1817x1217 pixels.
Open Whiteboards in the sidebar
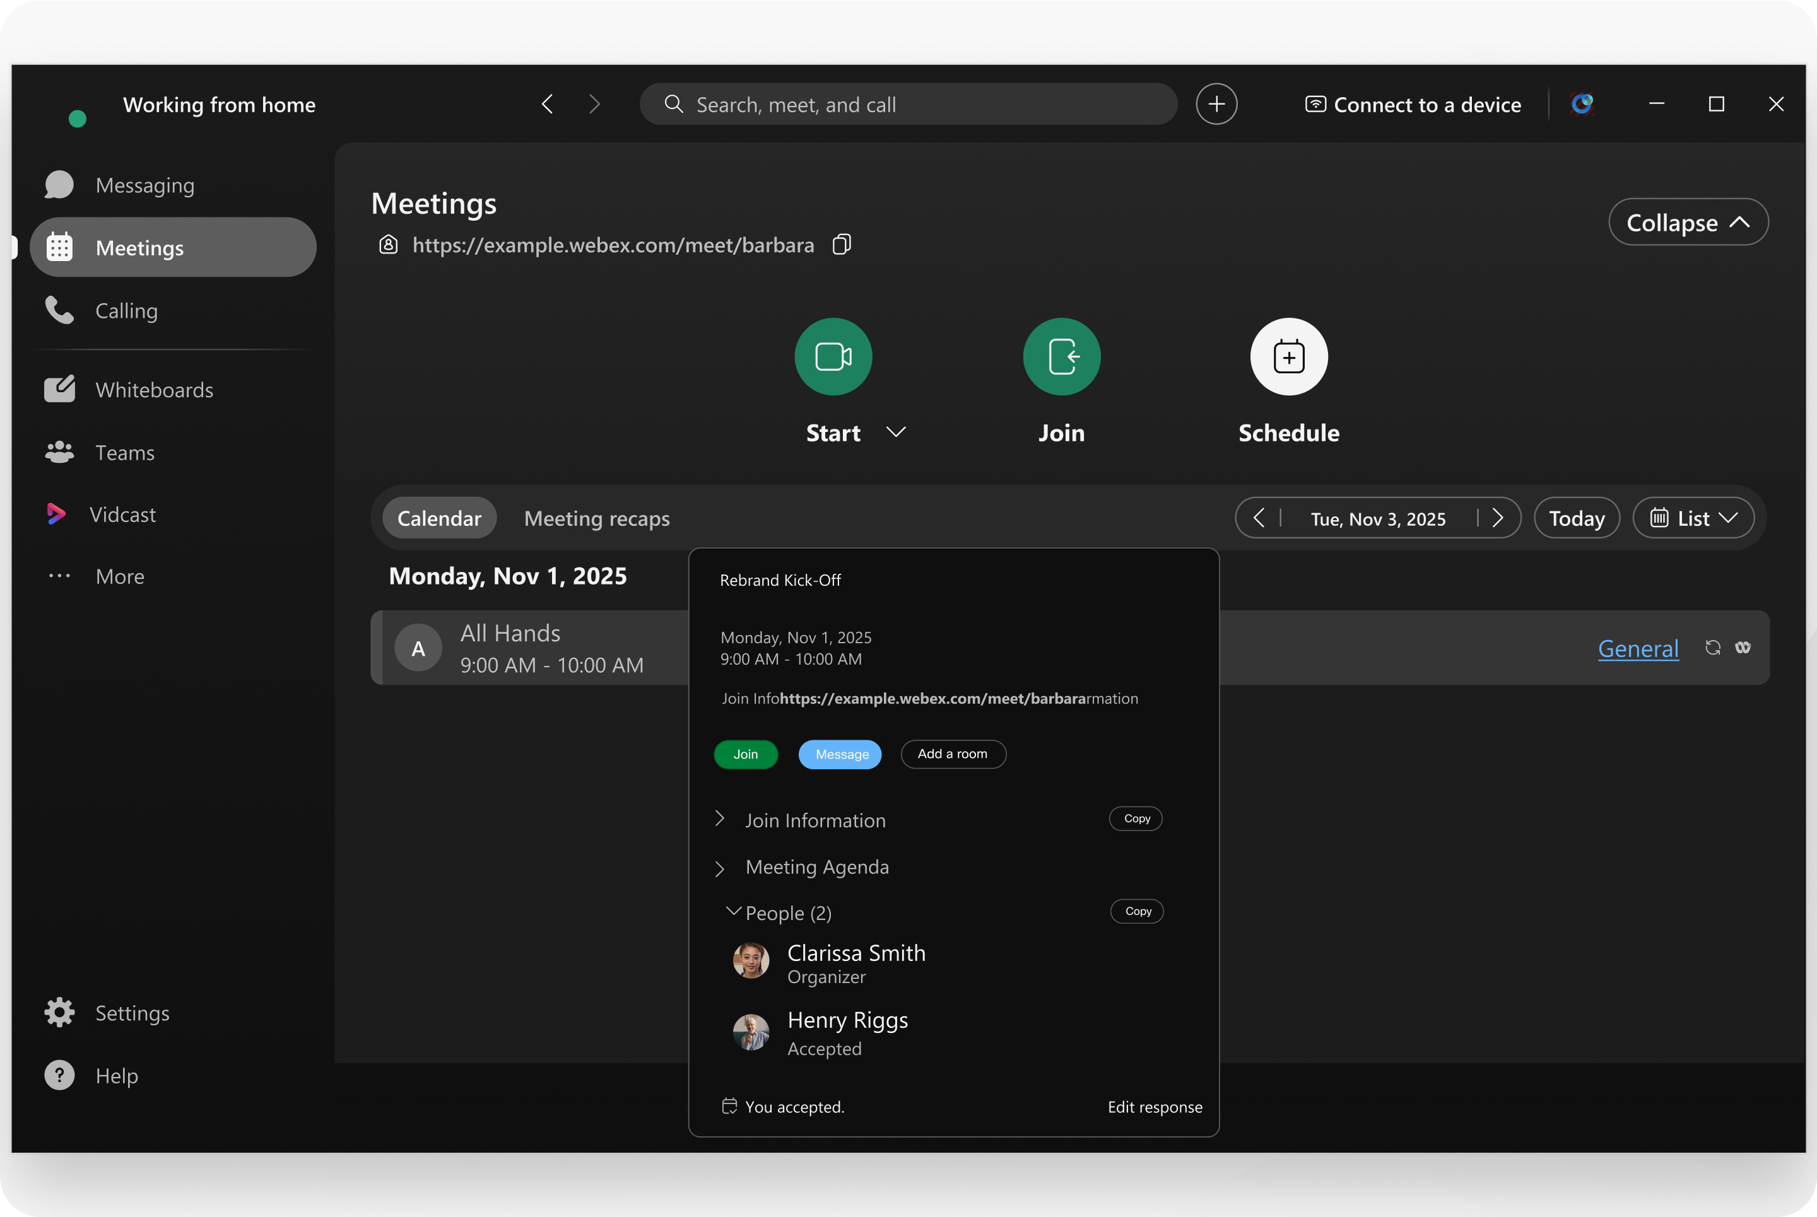click(x=154, y=390)
